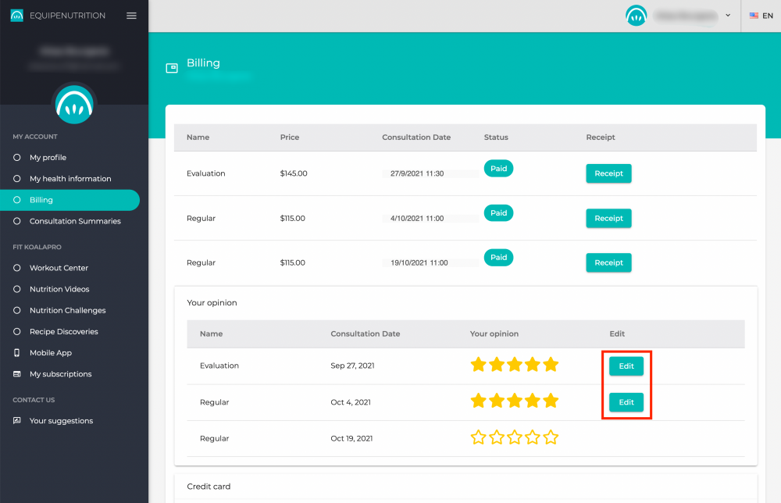Click Paid status of Evaluation row
Screen dimensions: 781x503
coord(498,169)
